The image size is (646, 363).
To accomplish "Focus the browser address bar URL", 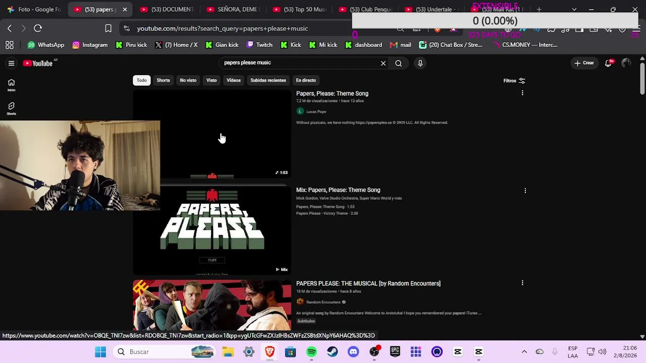I will [x=223, y=29].
